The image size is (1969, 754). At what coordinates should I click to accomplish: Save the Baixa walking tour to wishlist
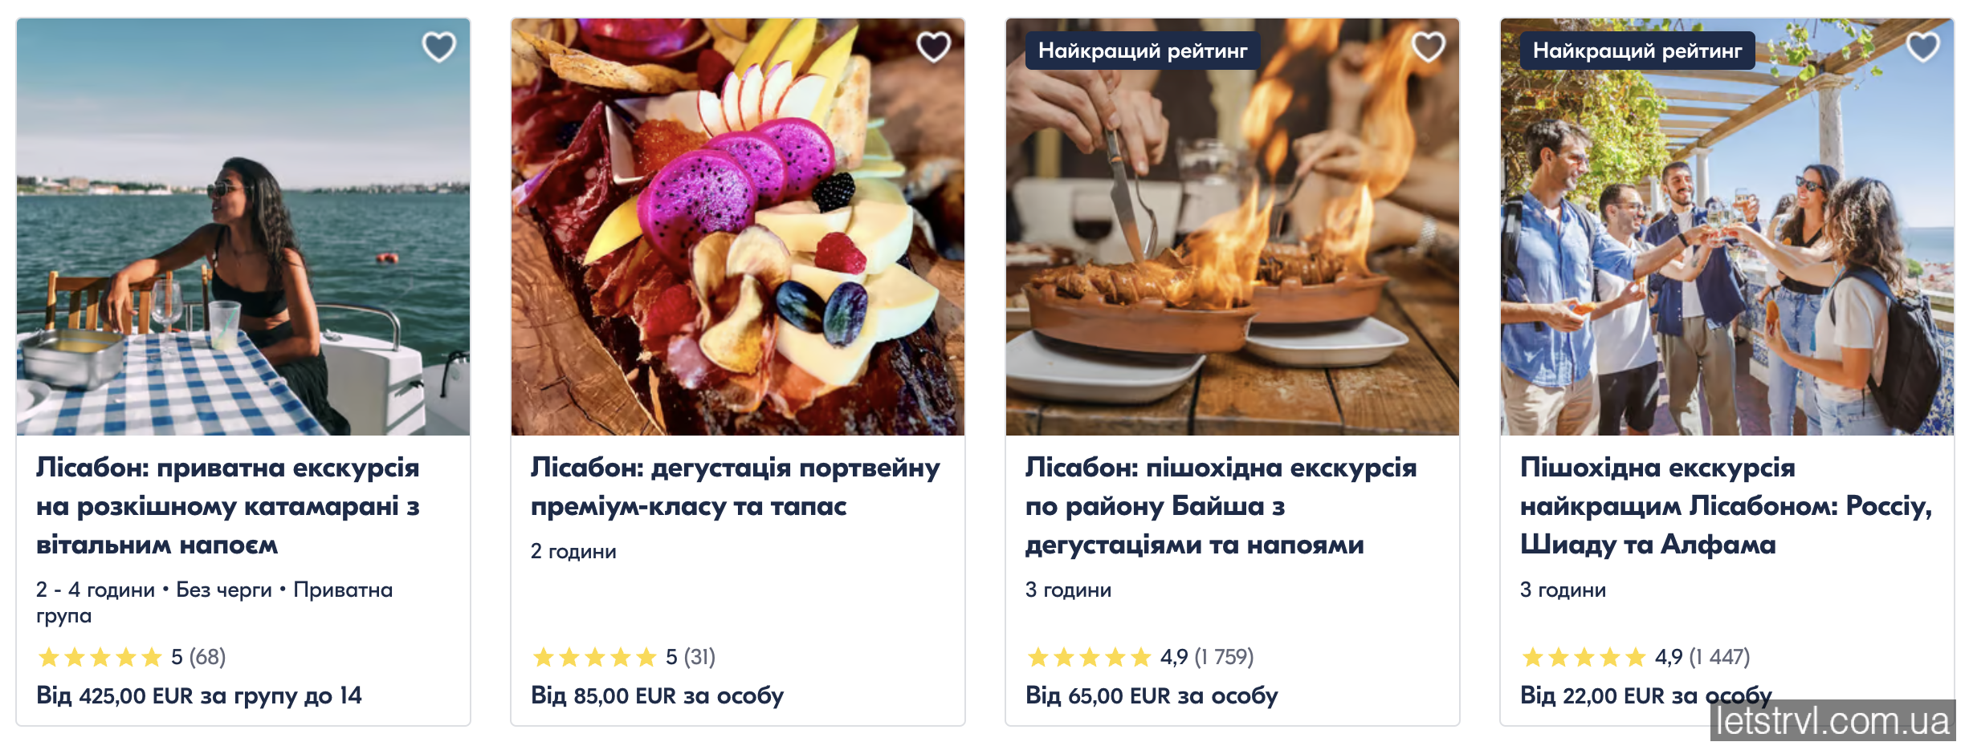1428,47
